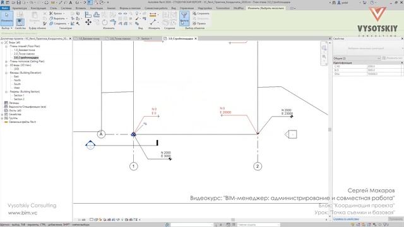Select the Modify (Изменить) arrow tool

pyautogui.click(x=7, y=18)
